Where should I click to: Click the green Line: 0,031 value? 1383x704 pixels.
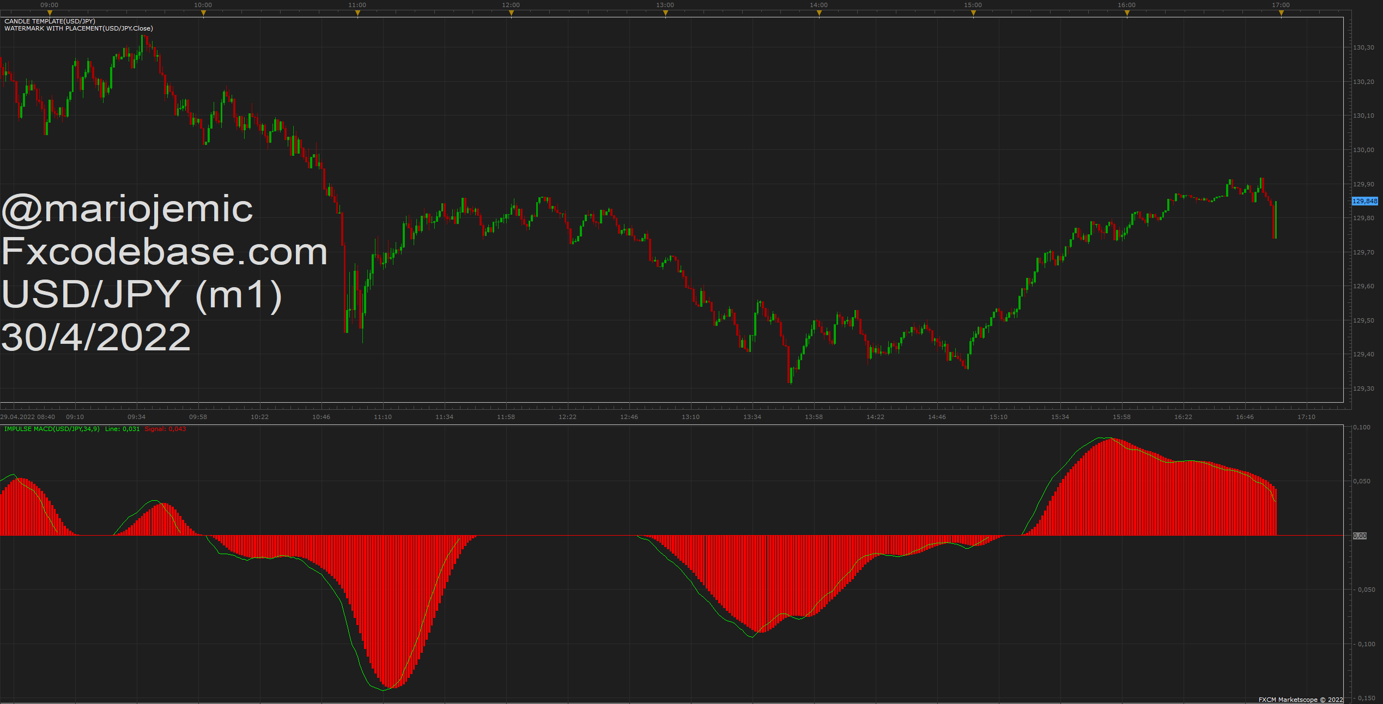point(122,429)
